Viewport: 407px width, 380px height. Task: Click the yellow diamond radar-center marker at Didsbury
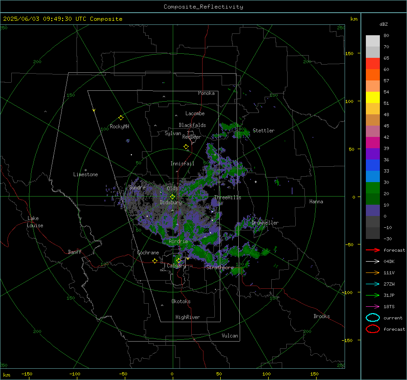pos(172,197)
